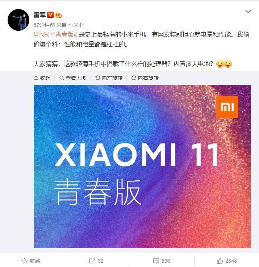Viewport: 259px width, 267px height.
Task: Click the clockwise rotate icon
Action: 134,78
